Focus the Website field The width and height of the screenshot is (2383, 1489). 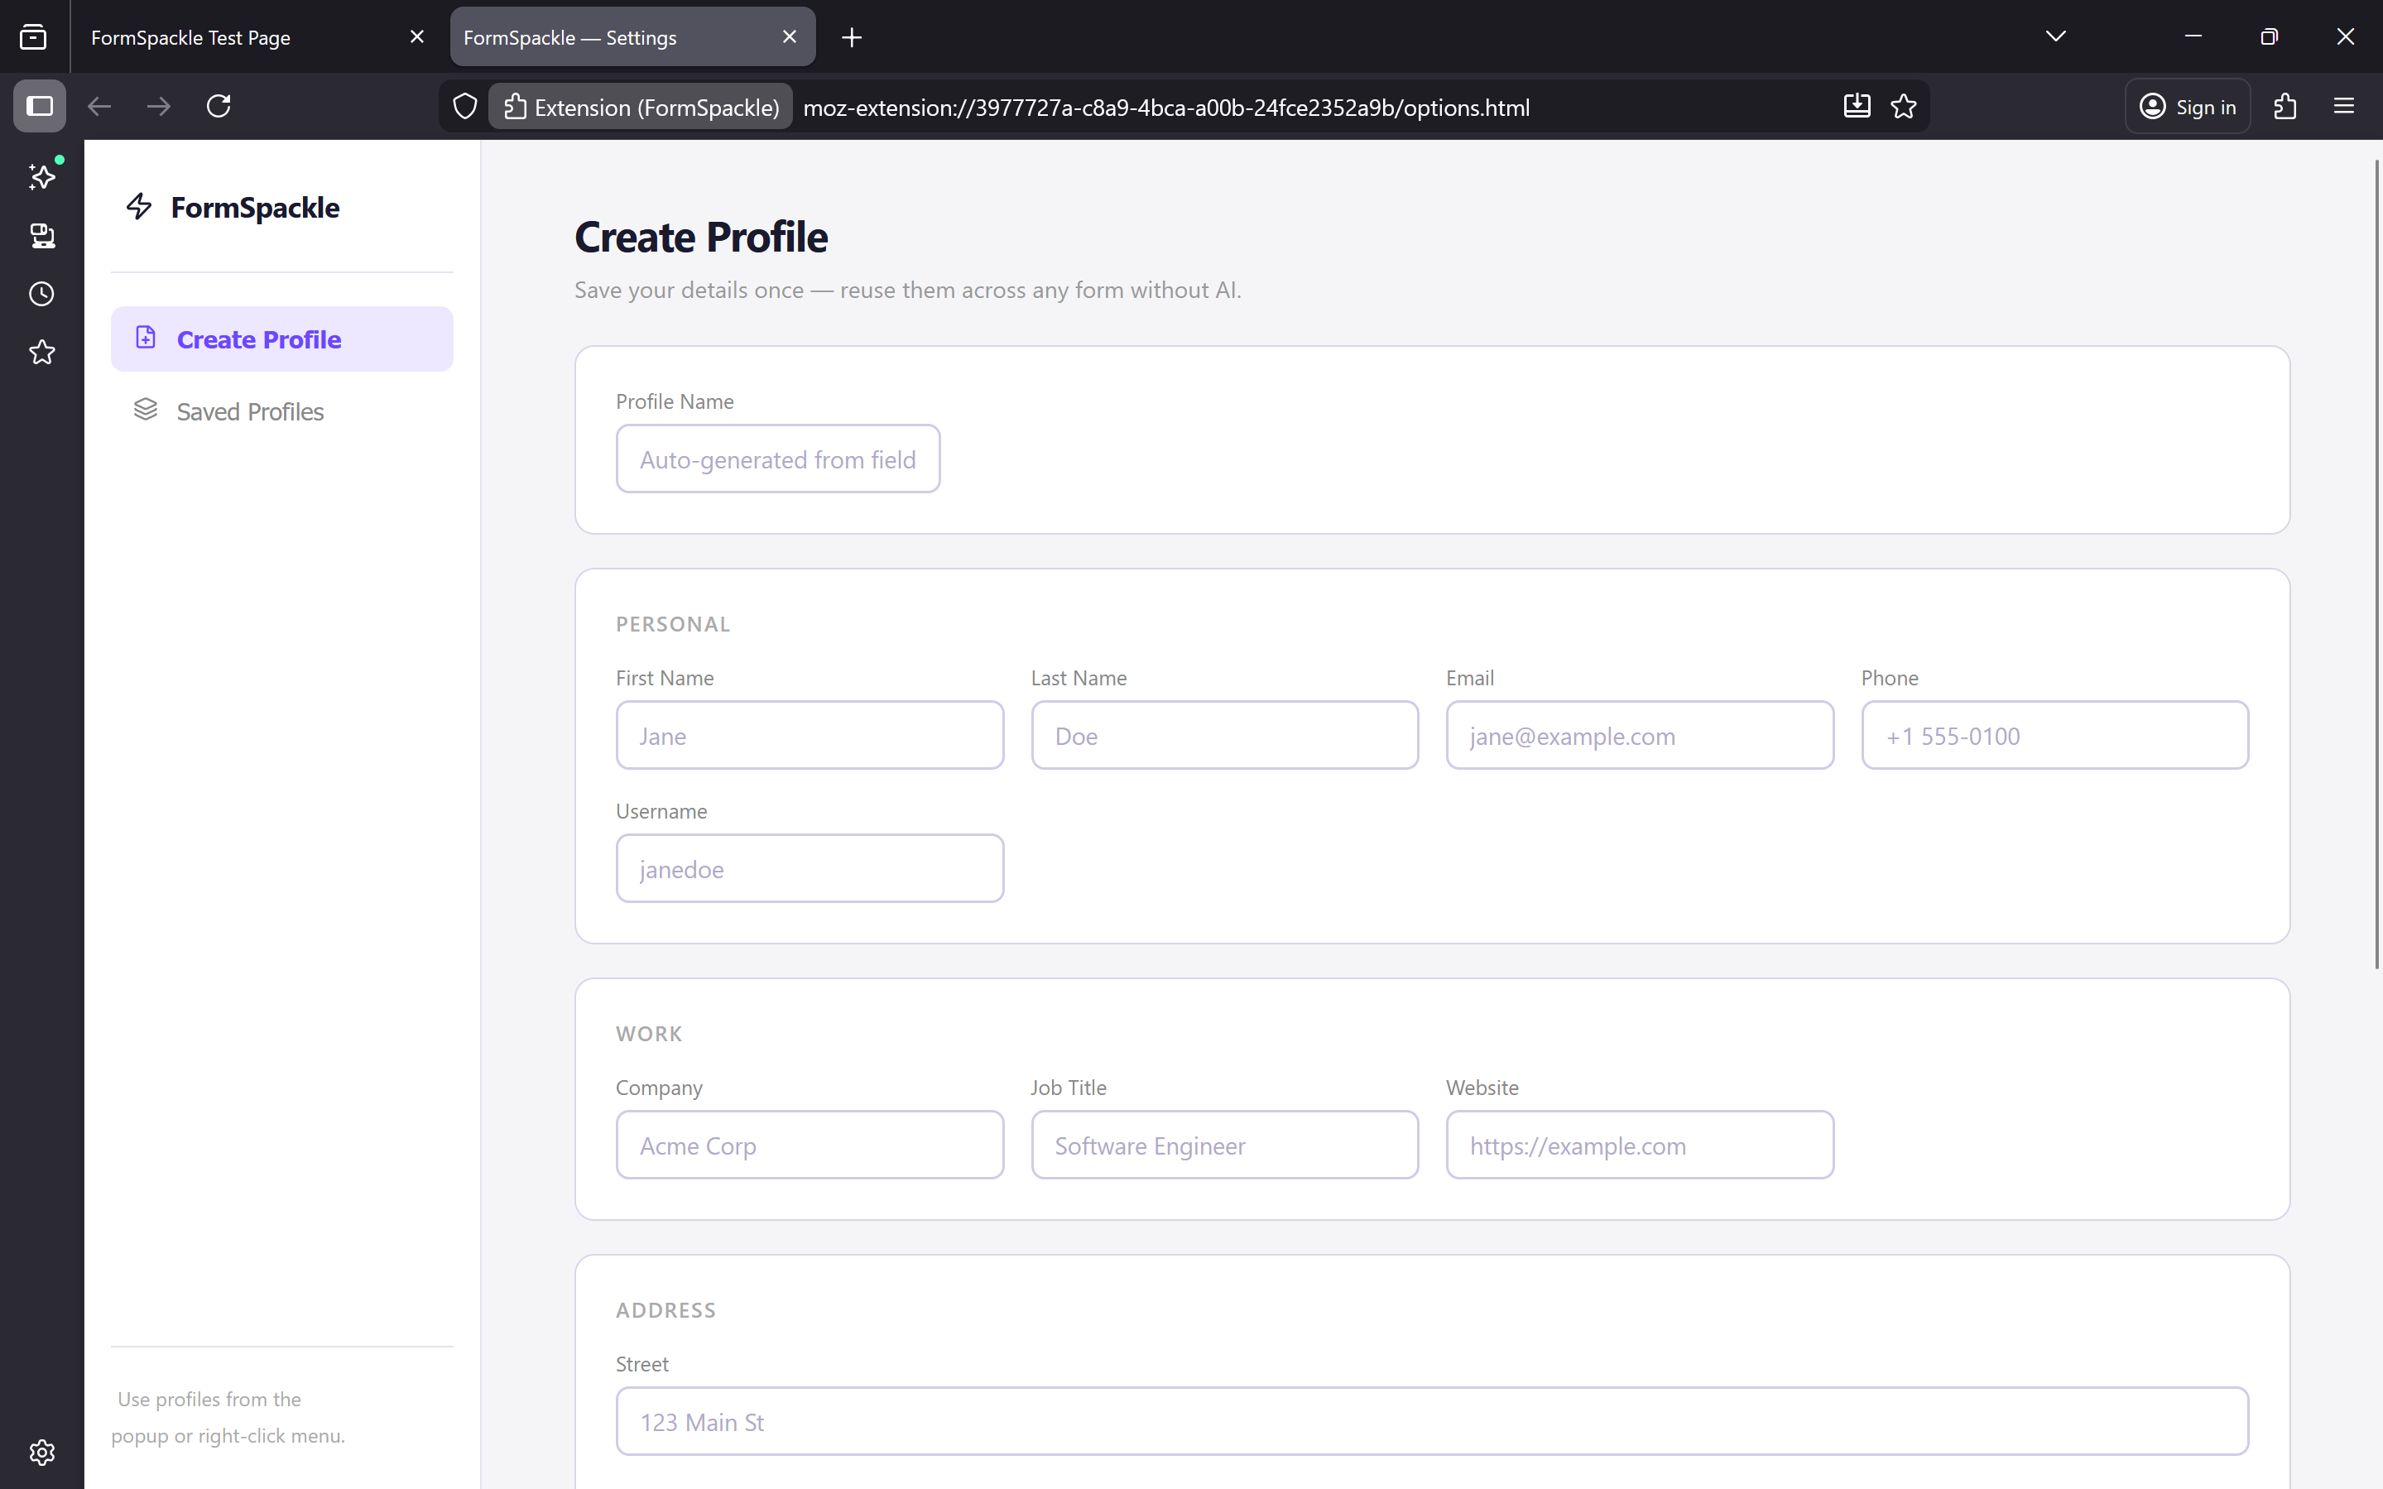tap(1640, 1146)
